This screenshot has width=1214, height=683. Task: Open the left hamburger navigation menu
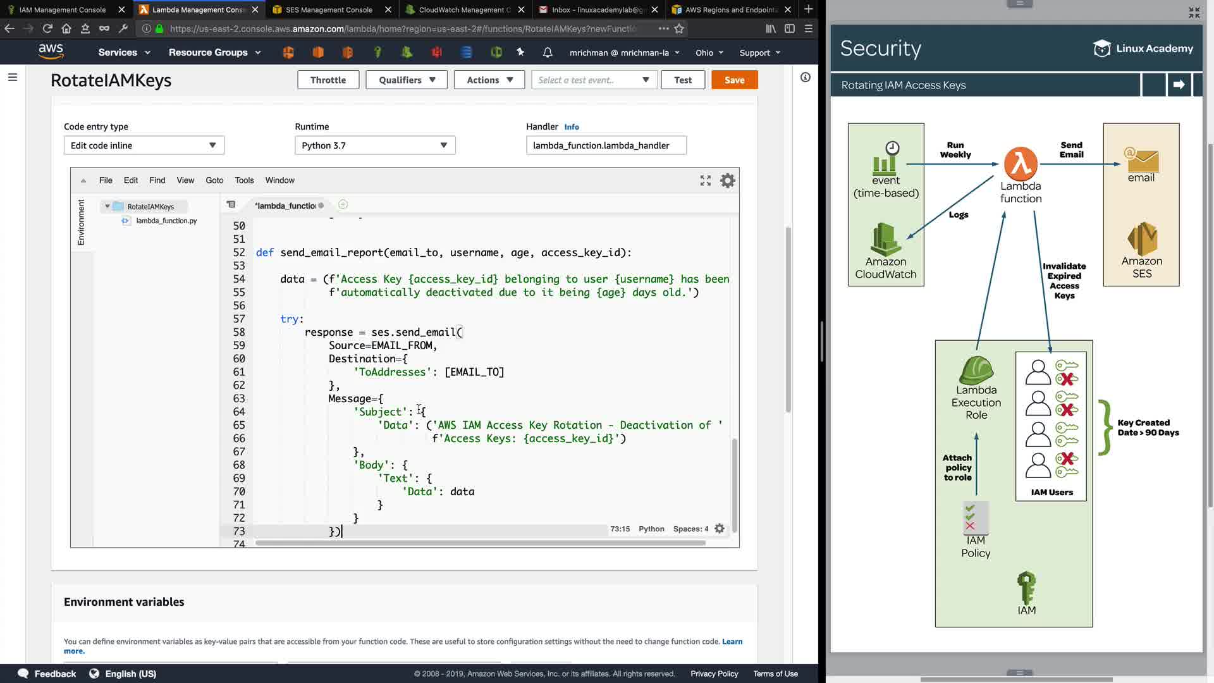click(13, 77)
